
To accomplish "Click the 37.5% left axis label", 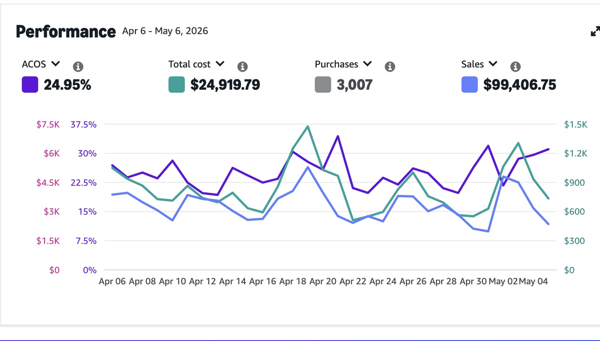I will (x=84, y=124).
